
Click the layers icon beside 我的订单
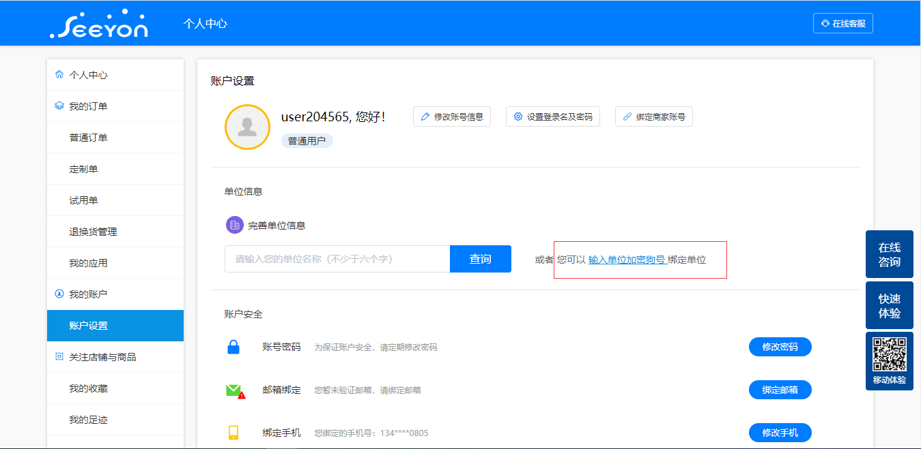pyautogui.click(x=59, y=106)
